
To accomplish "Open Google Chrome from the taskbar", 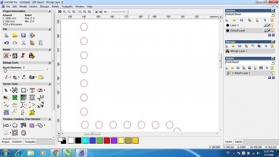I will 56,153.
